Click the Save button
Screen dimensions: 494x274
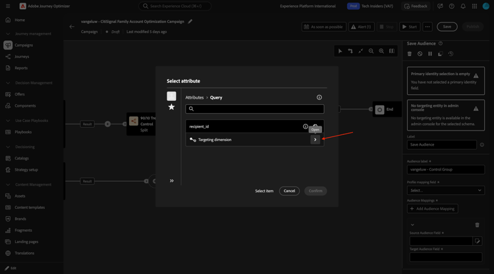[x=447, y=27]
